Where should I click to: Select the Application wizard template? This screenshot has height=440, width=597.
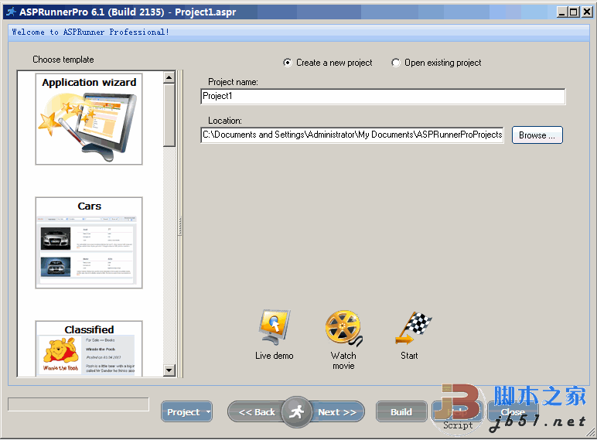89,119
